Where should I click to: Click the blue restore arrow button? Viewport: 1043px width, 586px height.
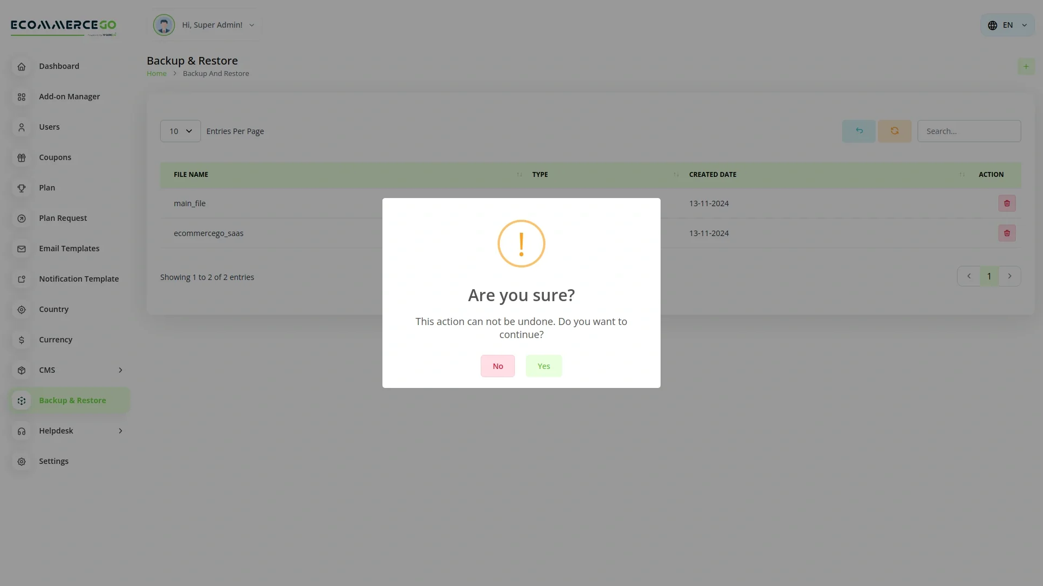(858, 131)
